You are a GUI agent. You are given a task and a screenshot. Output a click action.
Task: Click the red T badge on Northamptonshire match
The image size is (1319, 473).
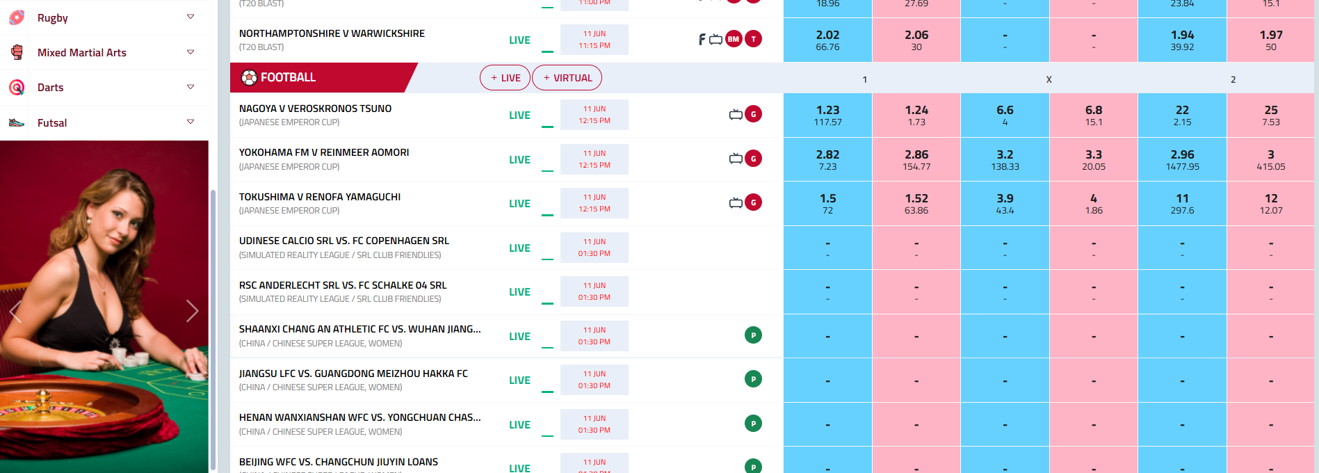[753, 40]
